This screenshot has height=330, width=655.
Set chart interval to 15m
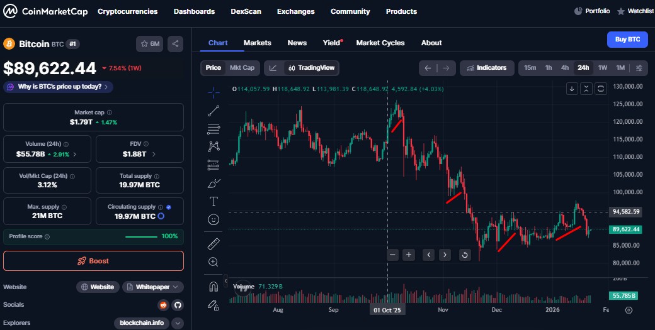point(530,67)
